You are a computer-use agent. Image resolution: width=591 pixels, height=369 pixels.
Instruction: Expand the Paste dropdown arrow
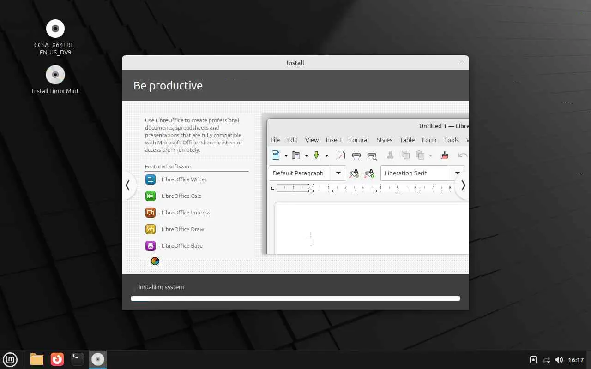(430, 155)
